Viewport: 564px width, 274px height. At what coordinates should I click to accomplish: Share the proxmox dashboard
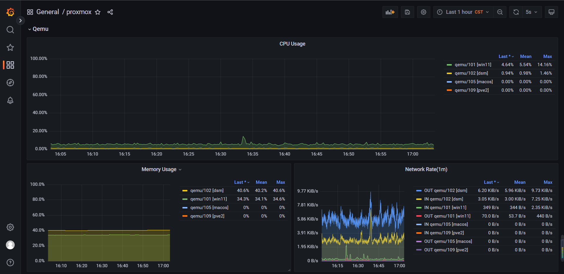[x=110, y=12]
